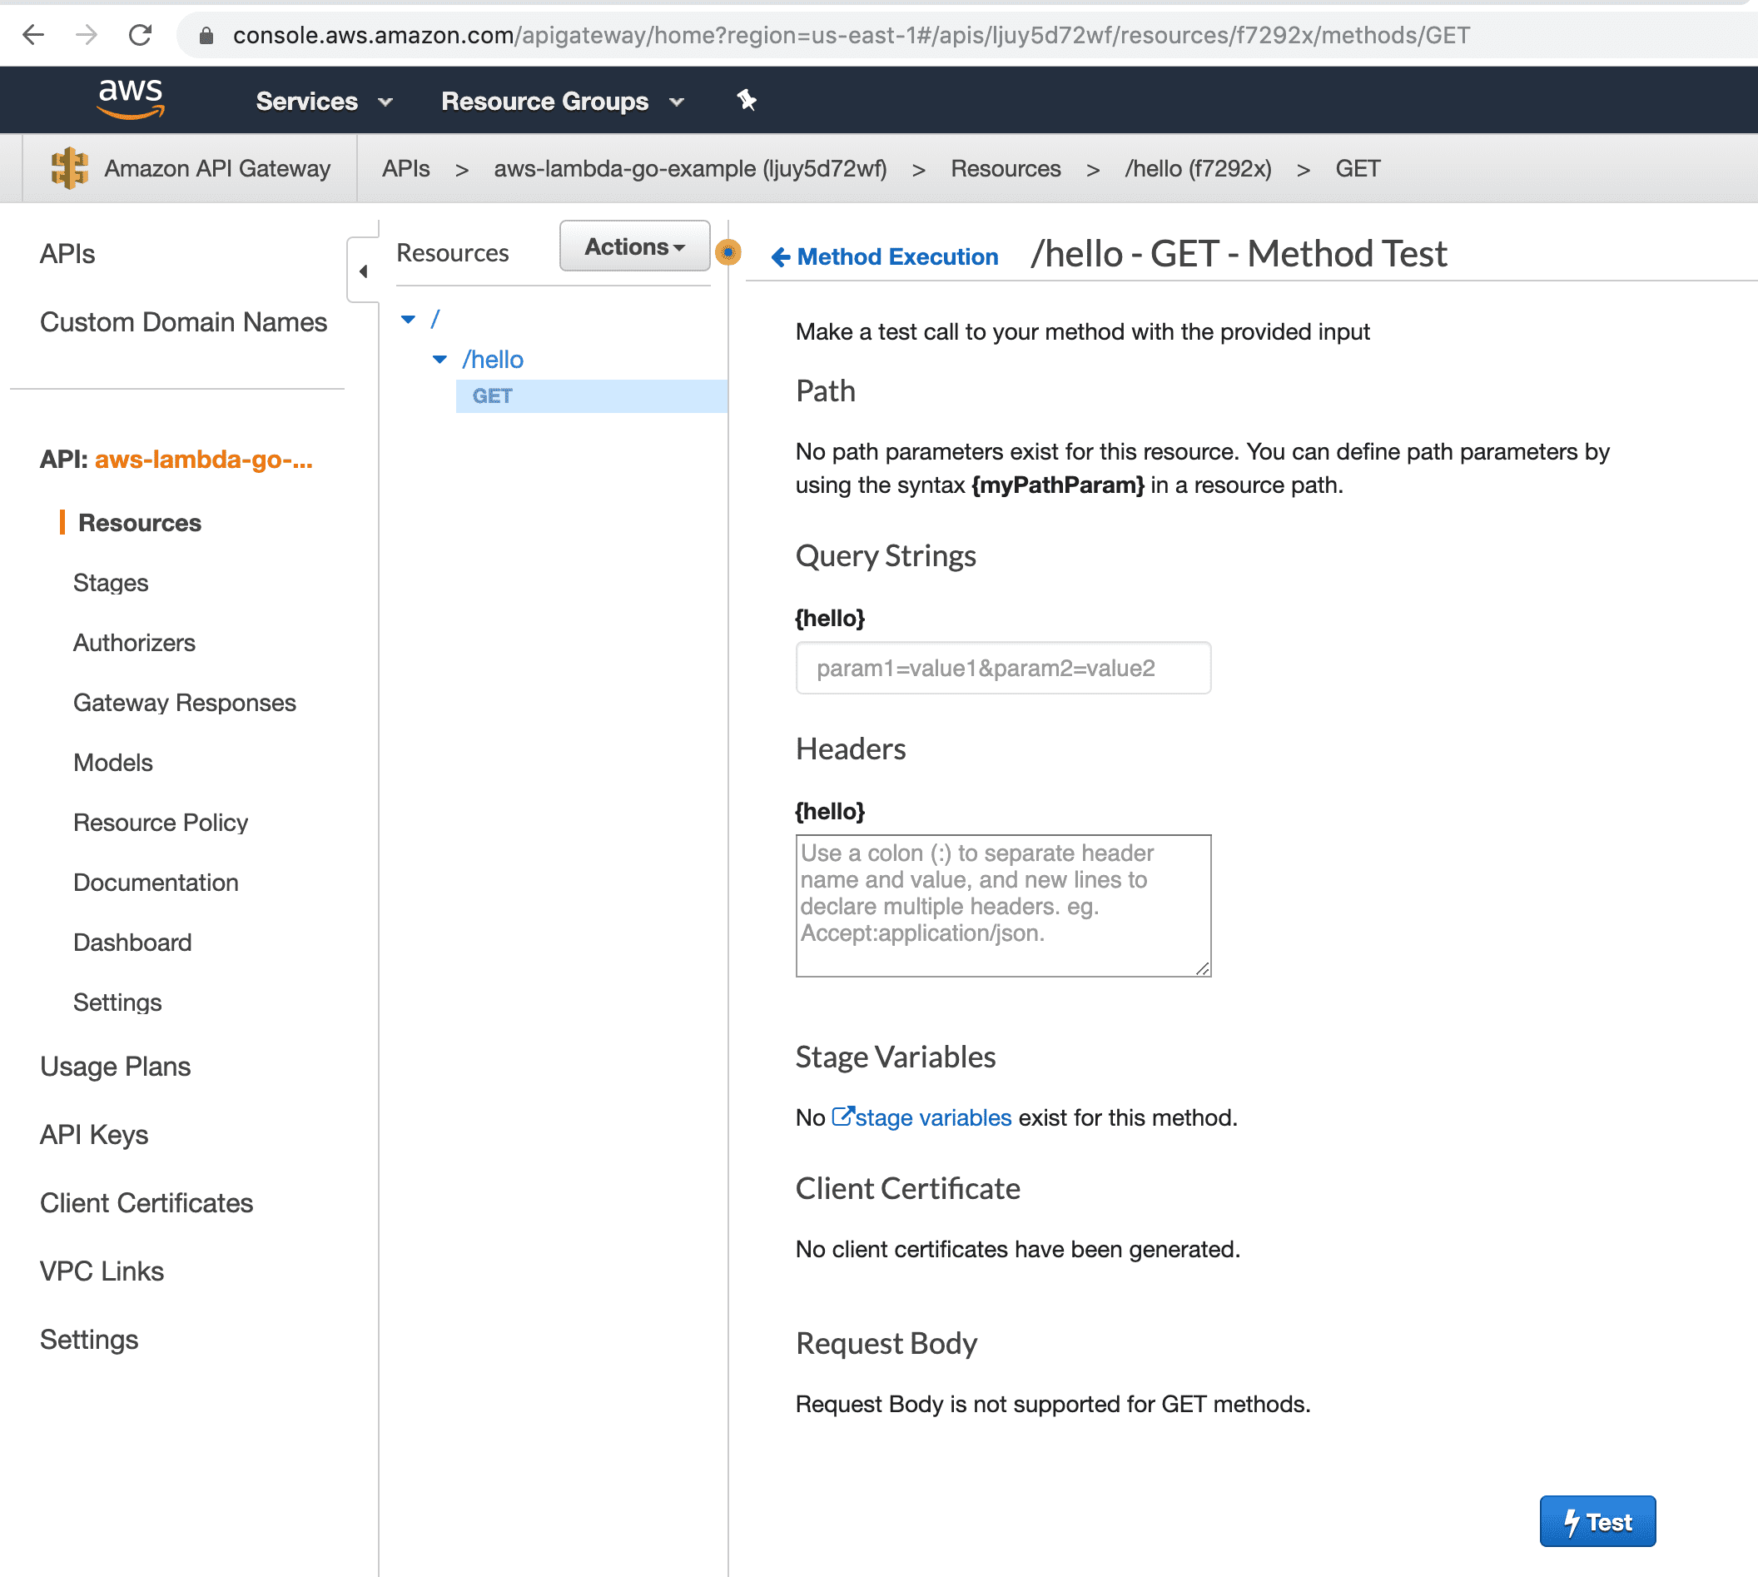Open Stages in API navigation

click(x=111, y=582)
